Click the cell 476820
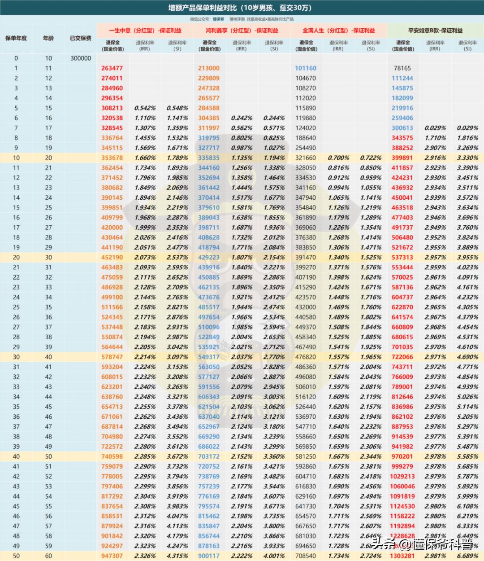484x561 pixels. 306,357
